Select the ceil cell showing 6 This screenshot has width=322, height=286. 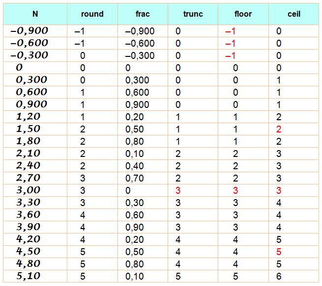pyautogui.click(x=279, y=276)
